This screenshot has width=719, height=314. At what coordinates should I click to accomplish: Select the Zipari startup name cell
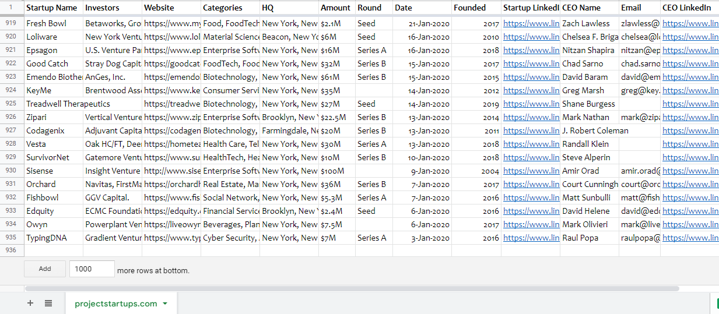tap(54, 117)
